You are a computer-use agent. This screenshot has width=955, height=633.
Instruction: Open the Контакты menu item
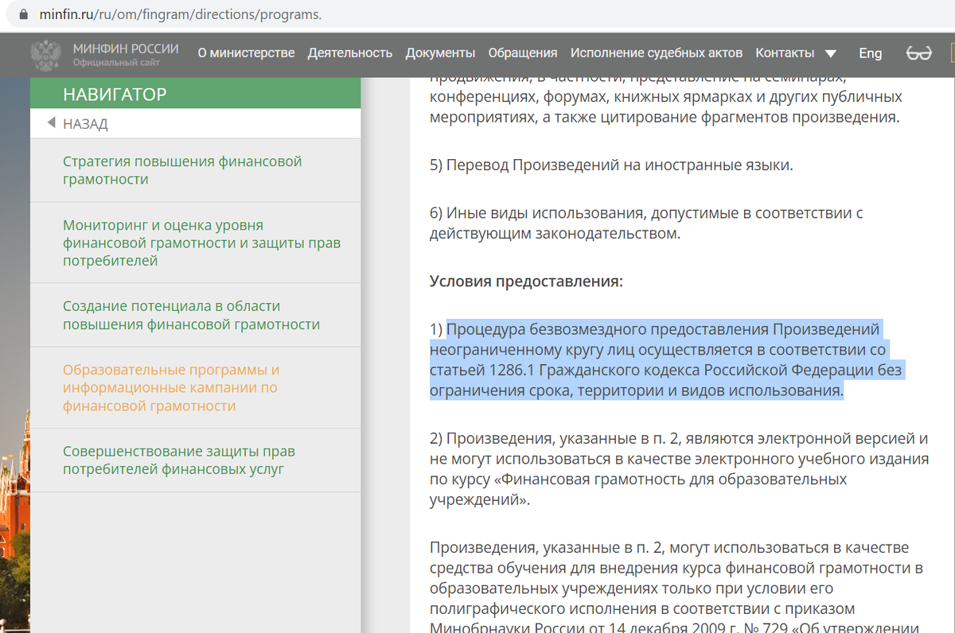click(x=785, y=53)
